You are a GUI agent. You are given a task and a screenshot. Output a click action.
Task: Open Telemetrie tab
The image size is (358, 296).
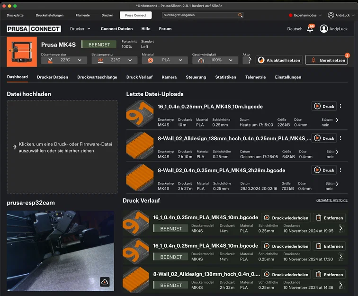click(x=256, y=77)
